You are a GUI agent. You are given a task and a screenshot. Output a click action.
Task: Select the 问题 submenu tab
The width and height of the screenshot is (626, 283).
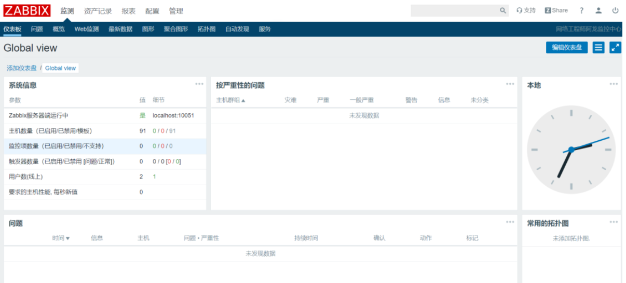[x=37, y=29]
